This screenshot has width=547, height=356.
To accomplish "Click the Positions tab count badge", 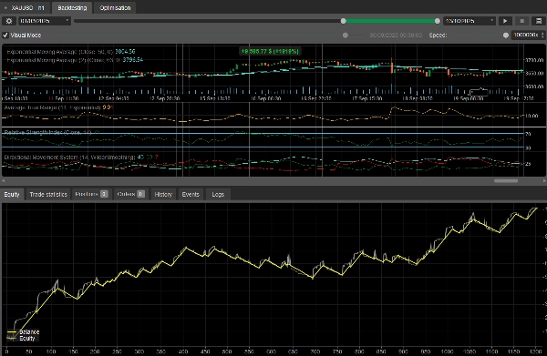I will point(104,194).
